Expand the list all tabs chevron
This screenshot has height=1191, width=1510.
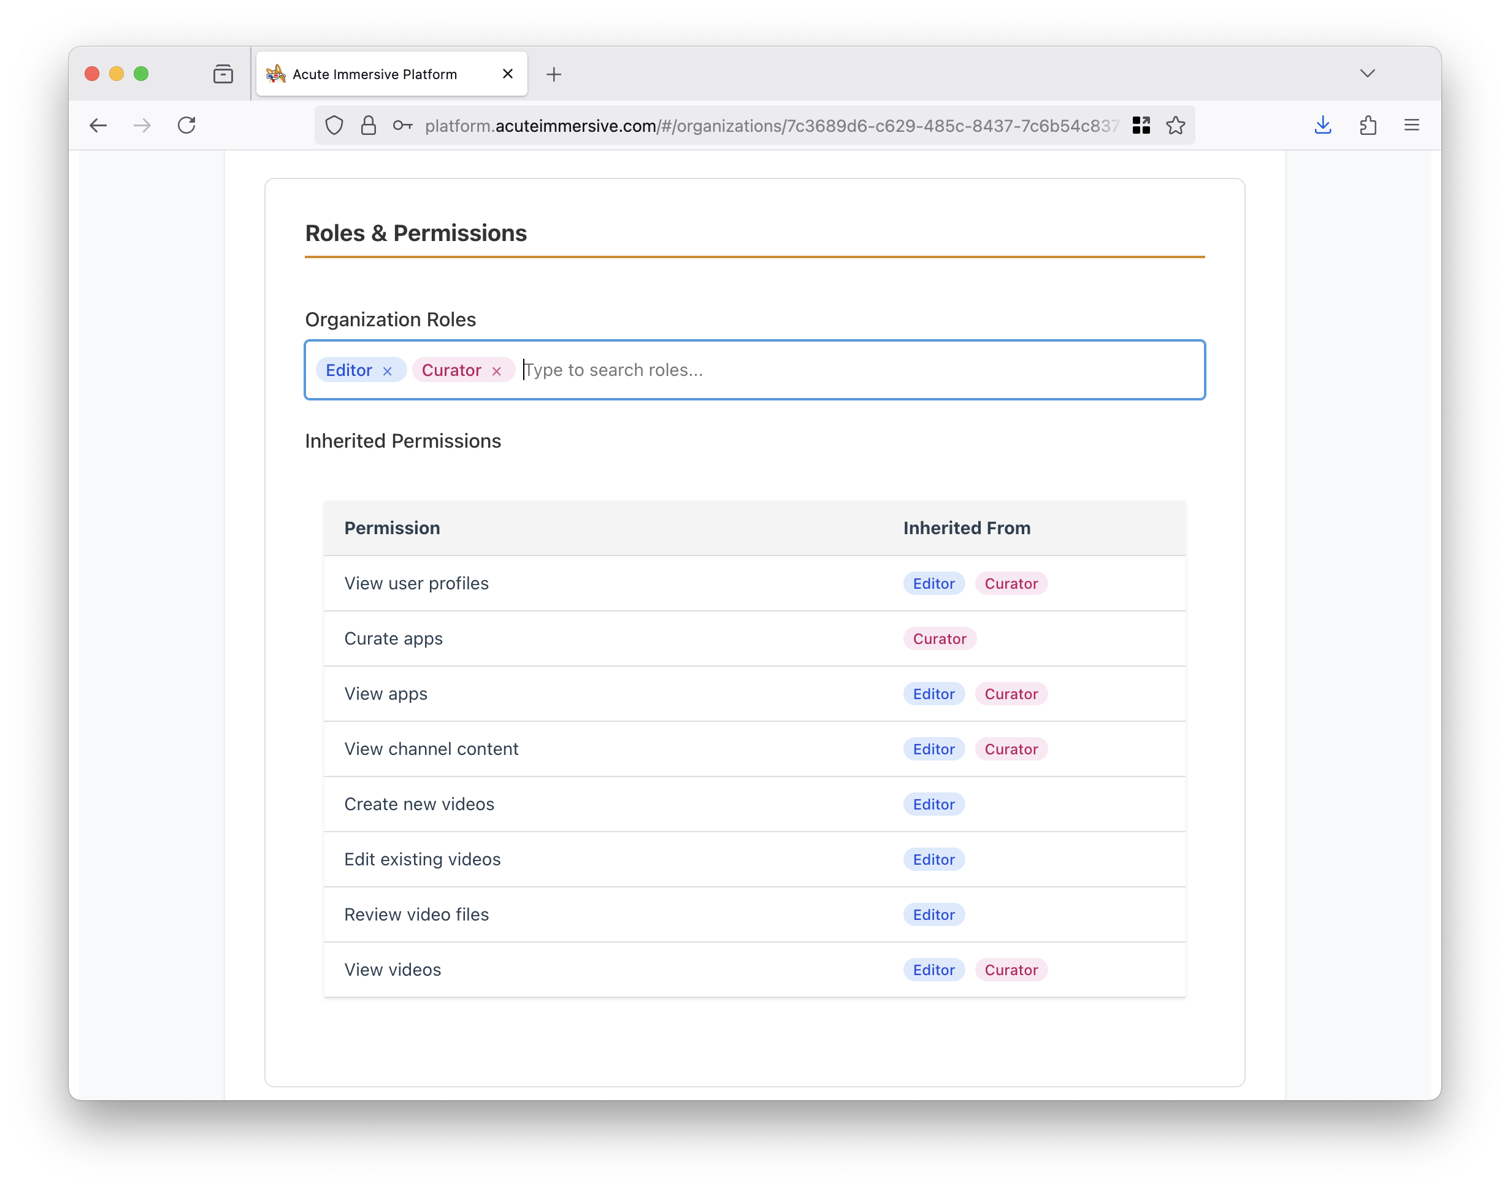[1367, 73]
